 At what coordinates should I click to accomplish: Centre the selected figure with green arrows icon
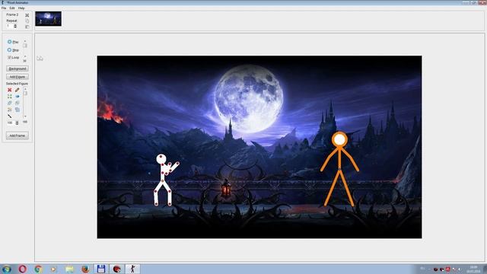tap(10, 97)
